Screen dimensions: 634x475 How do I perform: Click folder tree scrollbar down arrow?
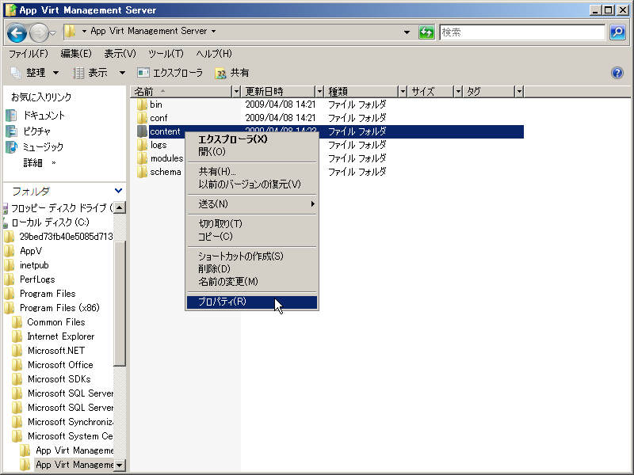tap(120, 465)
